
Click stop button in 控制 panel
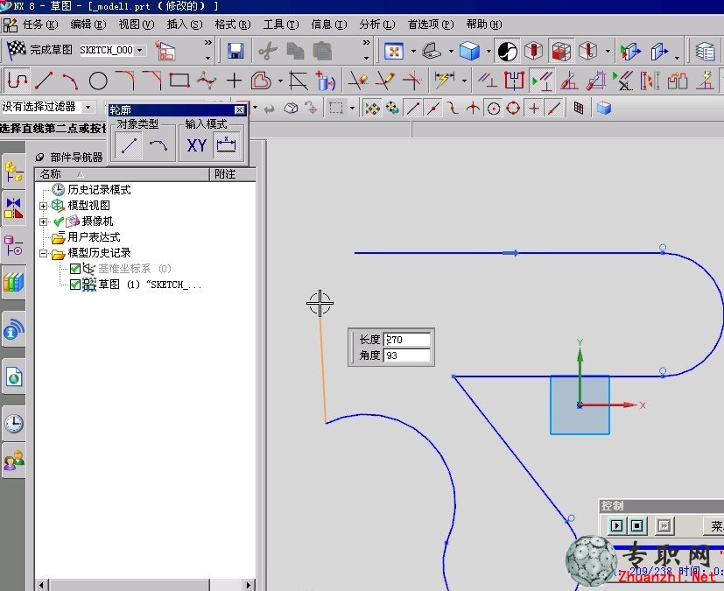(637, 525)
